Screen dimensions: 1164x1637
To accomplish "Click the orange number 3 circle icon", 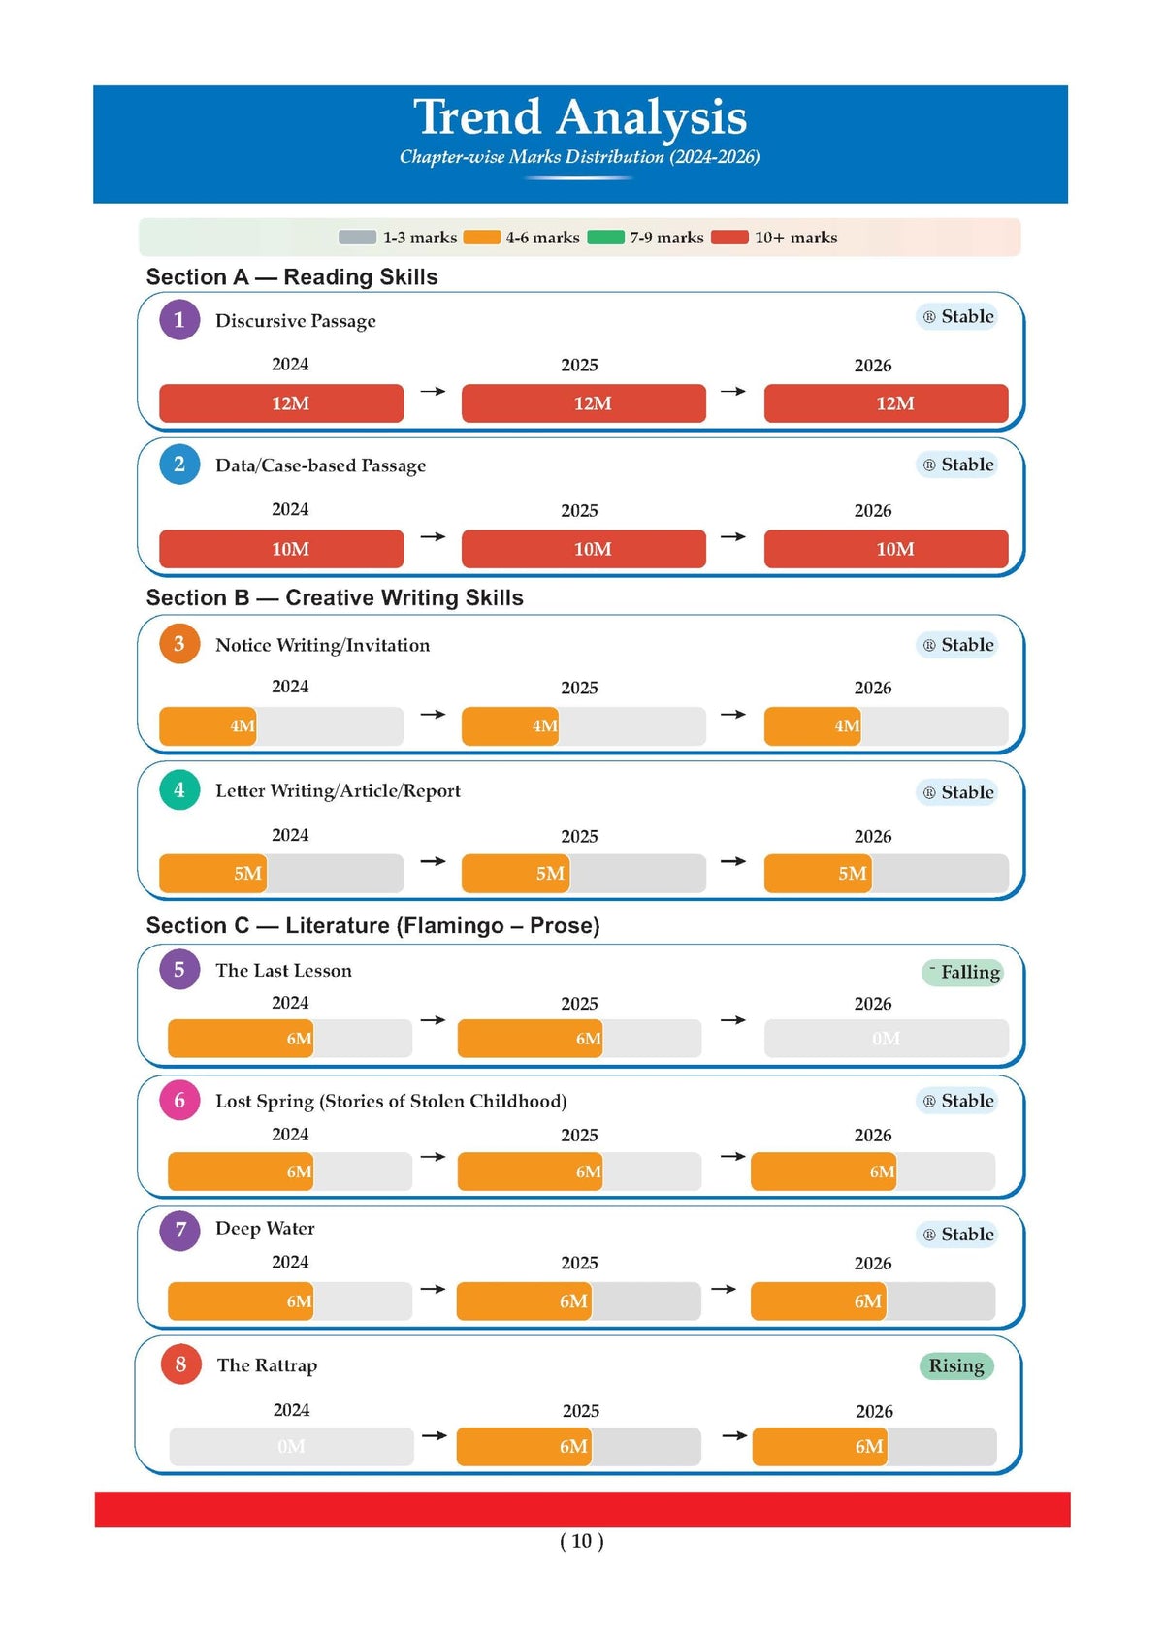I will 179,644.
